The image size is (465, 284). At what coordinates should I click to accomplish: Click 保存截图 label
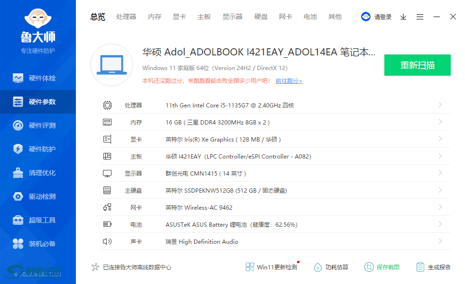point(388,267)
